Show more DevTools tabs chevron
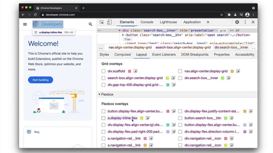This screenshot has width=273, height=153. [x=208, y=22]
